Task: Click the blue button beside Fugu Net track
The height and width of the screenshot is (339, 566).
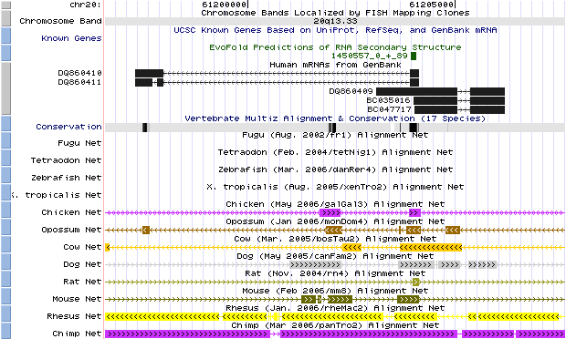Action: tap(5, 140)
